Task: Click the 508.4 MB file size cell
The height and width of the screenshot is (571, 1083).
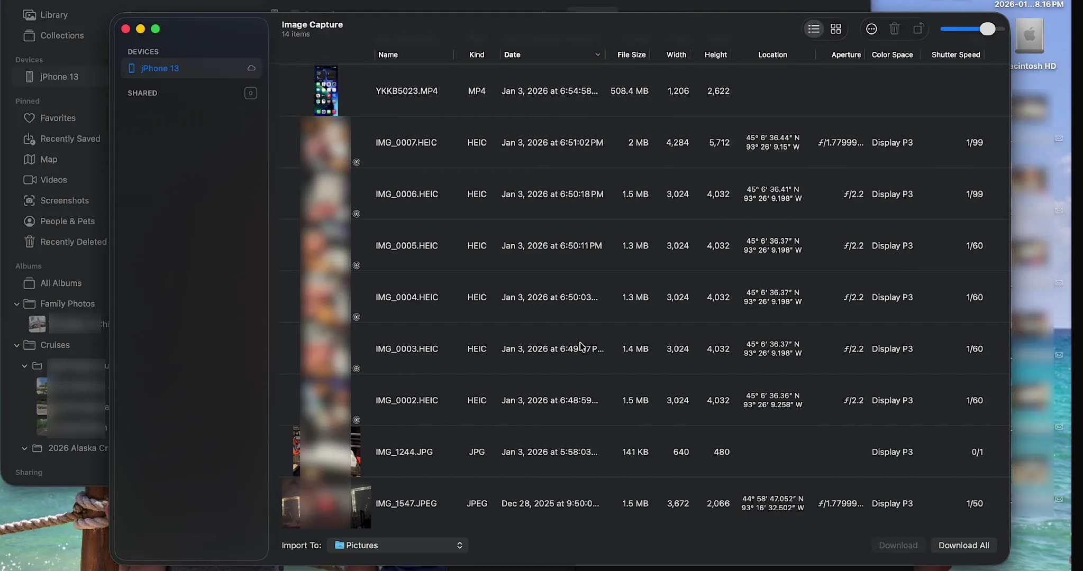Action: [x=629, y=91]
